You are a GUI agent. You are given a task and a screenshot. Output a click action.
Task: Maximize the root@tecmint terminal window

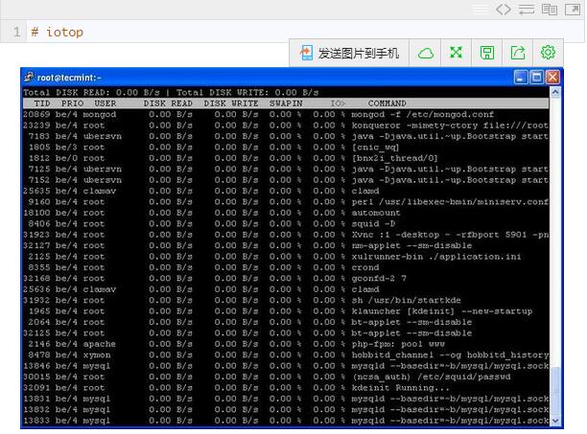[x=537, y=78]
